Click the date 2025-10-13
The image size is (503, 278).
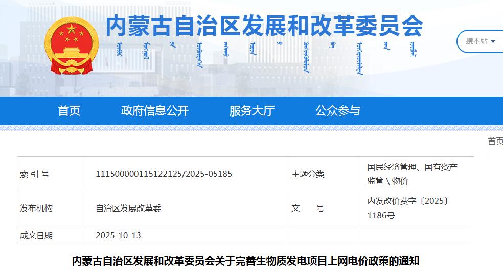(x=118, y=236)
